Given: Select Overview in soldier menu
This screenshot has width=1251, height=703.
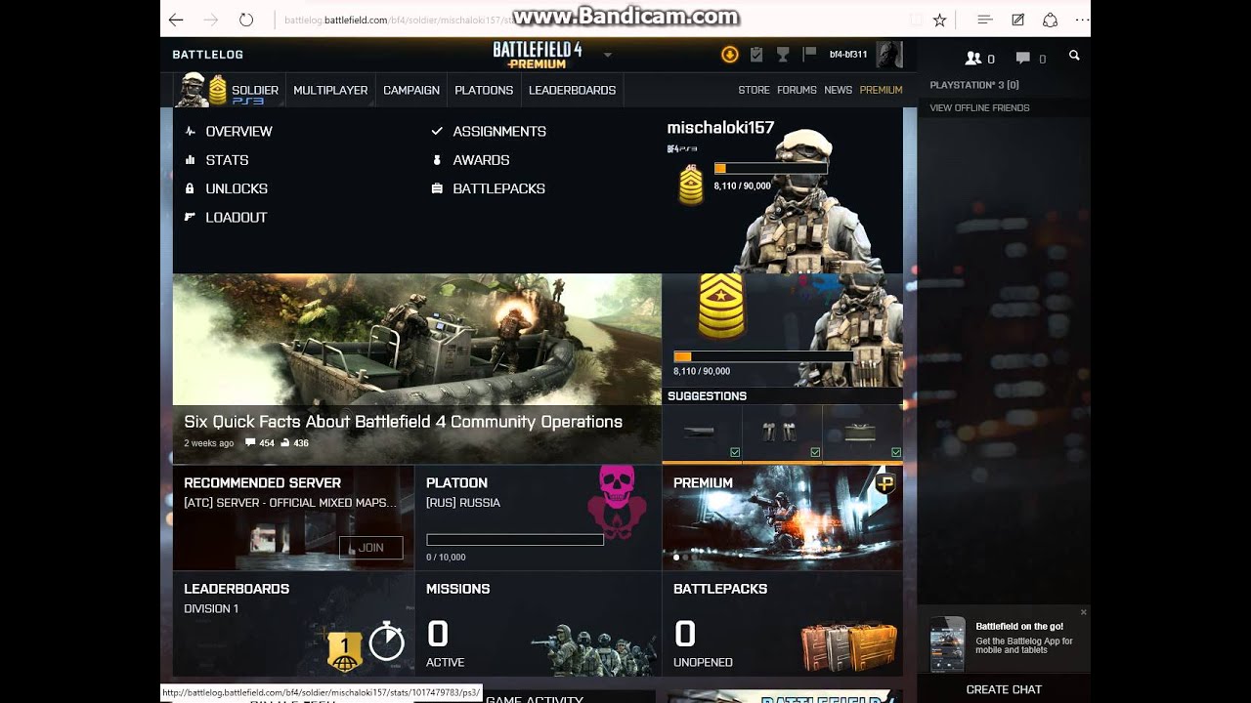Looking at the screenshot, I should click(x=238, y=131).
